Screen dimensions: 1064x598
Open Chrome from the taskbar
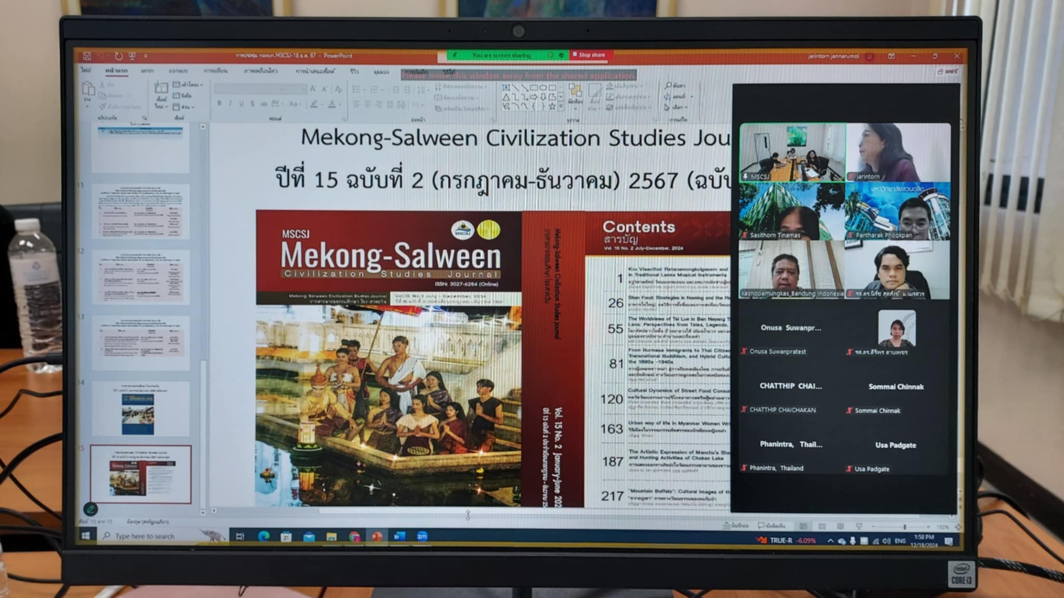[x=354, y=536]
